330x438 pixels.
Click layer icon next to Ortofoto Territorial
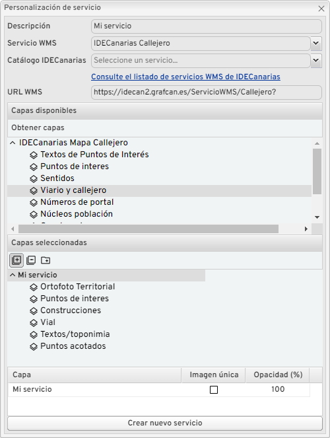point(34,287)
